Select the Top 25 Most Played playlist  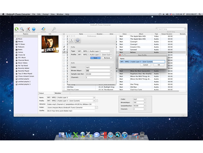[x=24, y=73]
